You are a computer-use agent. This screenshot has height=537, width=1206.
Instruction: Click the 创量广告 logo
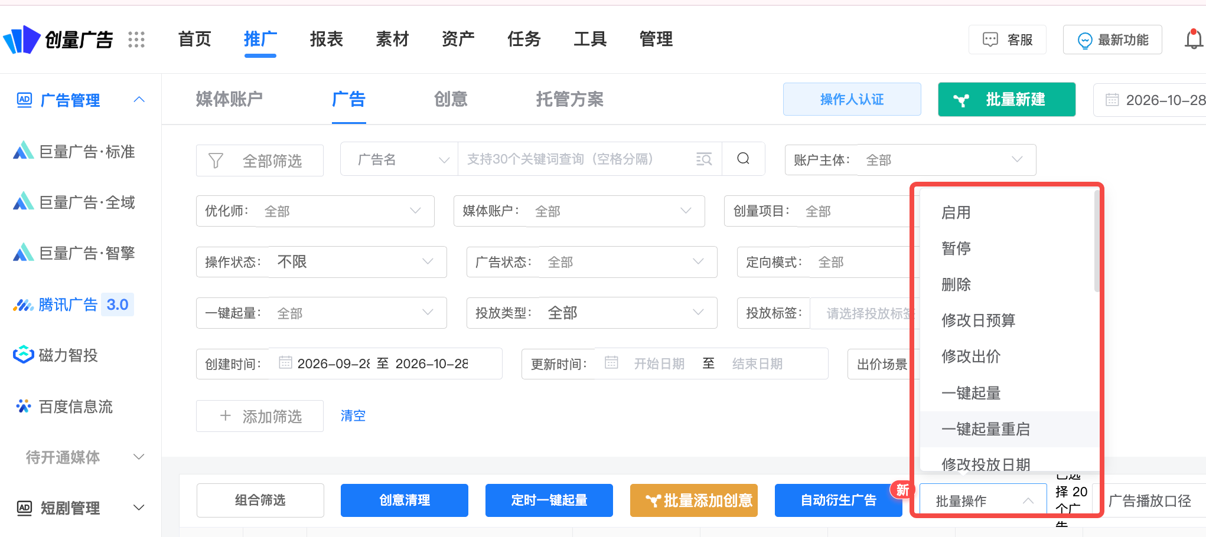[57, 40]
